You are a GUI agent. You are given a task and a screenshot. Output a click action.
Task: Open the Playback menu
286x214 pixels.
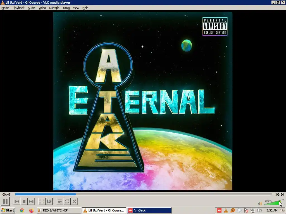coord(18,8)
